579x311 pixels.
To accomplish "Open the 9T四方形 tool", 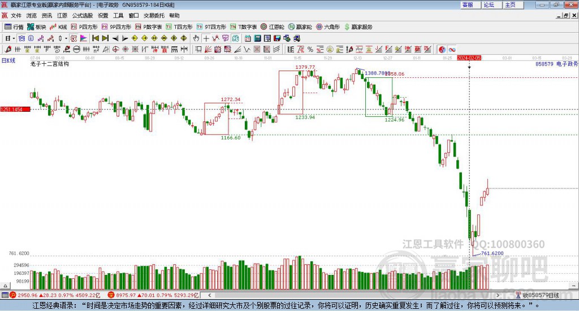I will pos(211,27).
